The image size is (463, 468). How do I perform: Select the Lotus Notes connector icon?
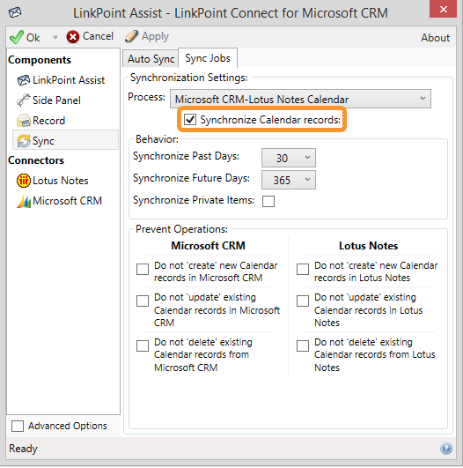(x=24, y=181)
